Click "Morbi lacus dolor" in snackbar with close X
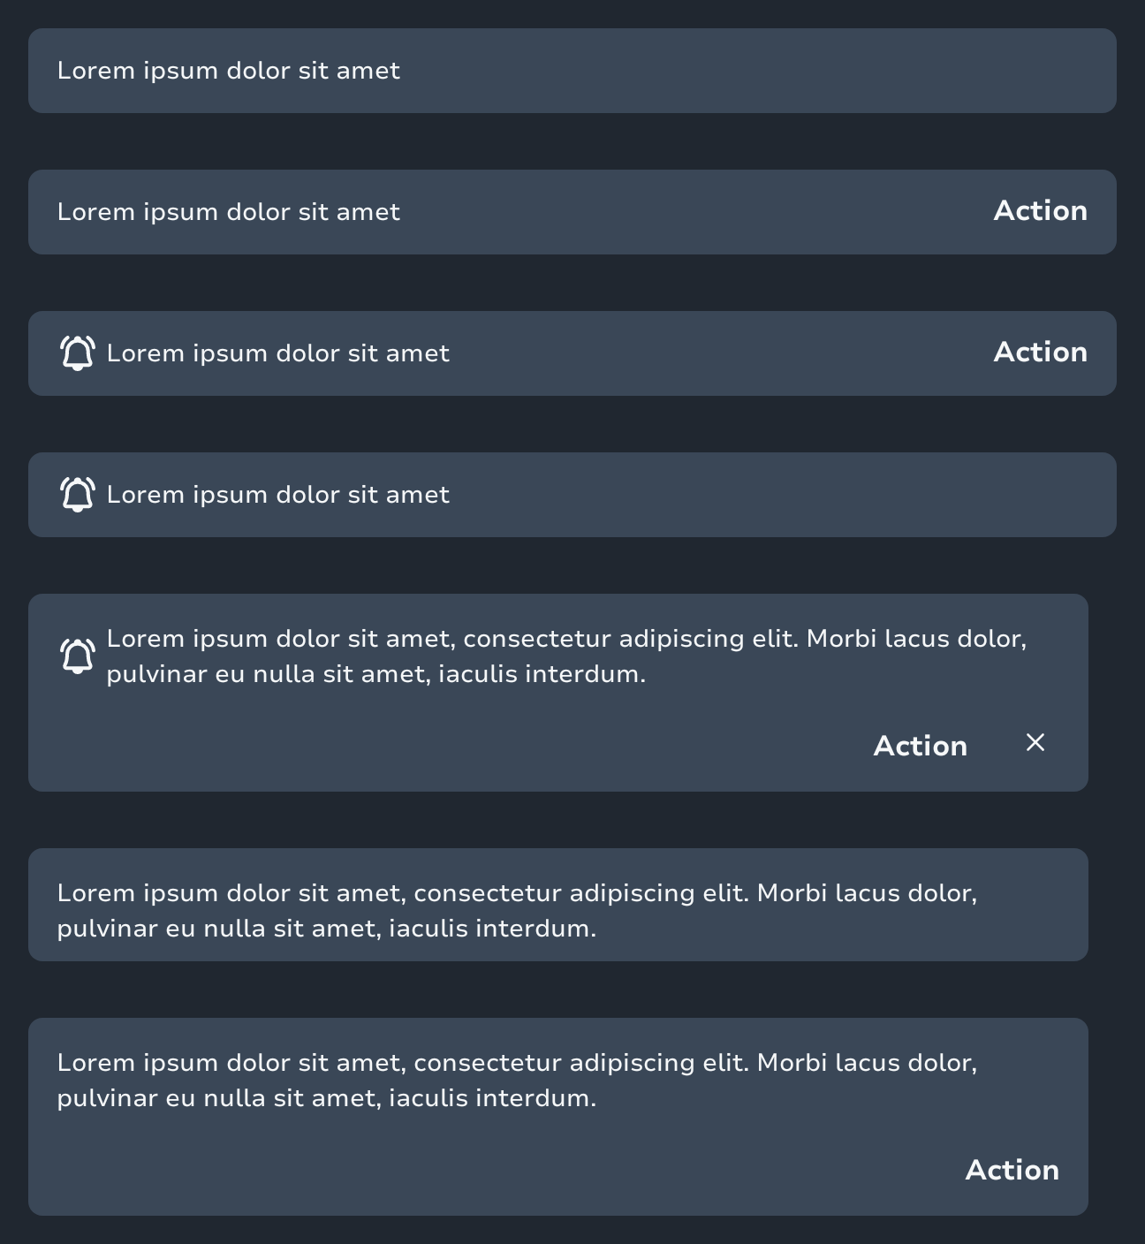This screenshot has width=1145, height=1244. pyautogui.click(x=916, y=639)
